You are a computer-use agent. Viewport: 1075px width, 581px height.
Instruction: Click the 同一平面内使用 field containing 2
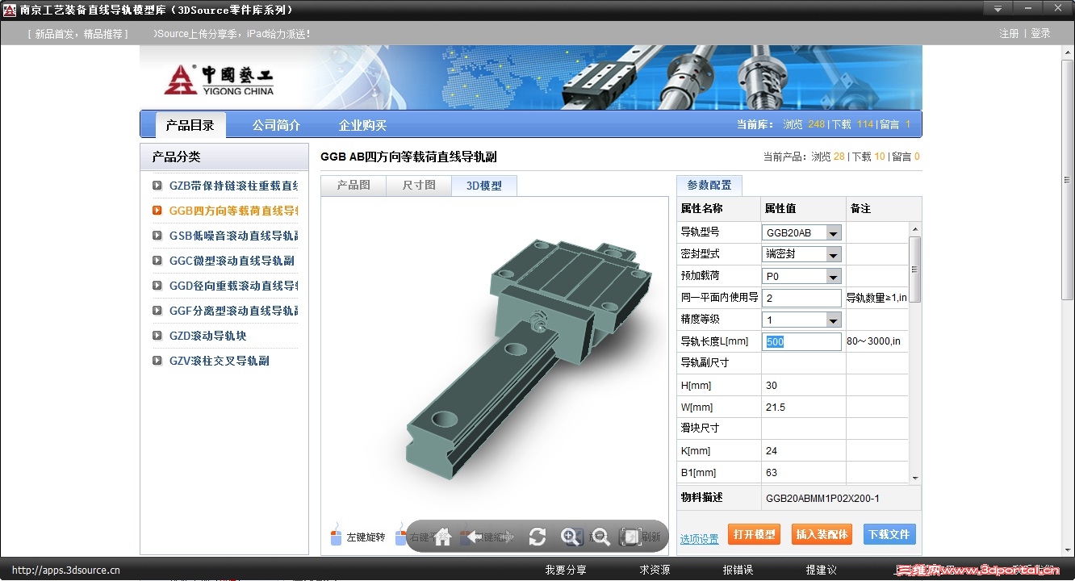801,298
